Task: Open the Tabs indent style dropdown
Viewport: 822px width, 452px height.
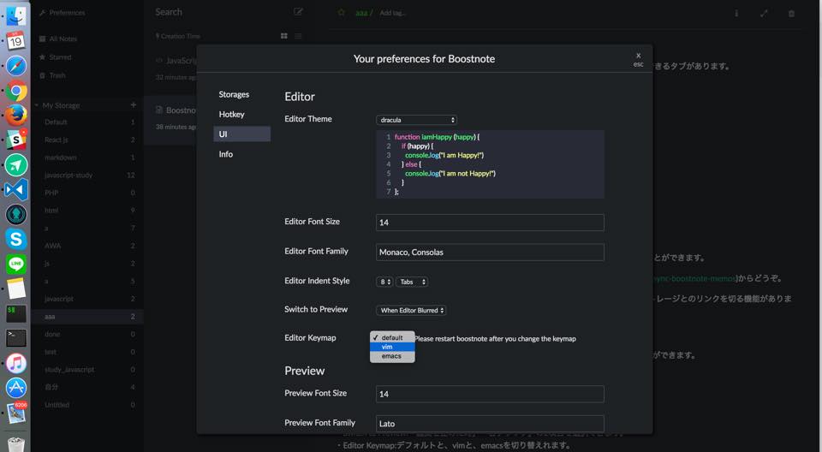Action: 412,282
